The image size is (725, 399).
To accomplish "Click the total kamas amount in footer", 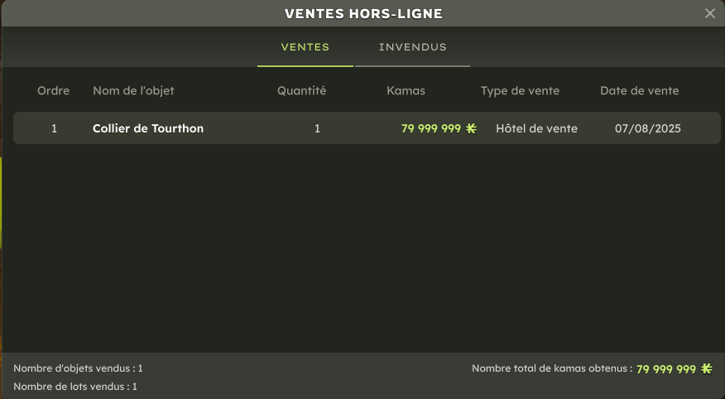I will click(666, 369).
